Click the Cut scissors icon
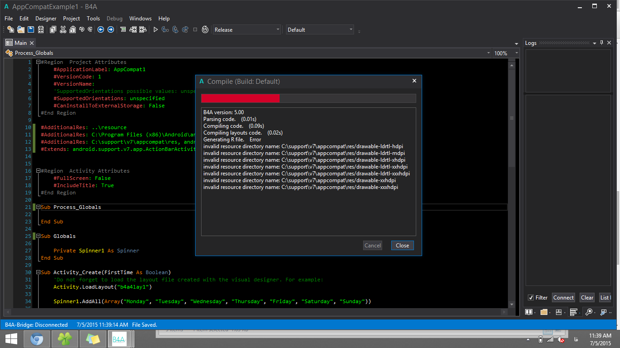This screenshot has width=620, height=348. click(x=63, y=29)
